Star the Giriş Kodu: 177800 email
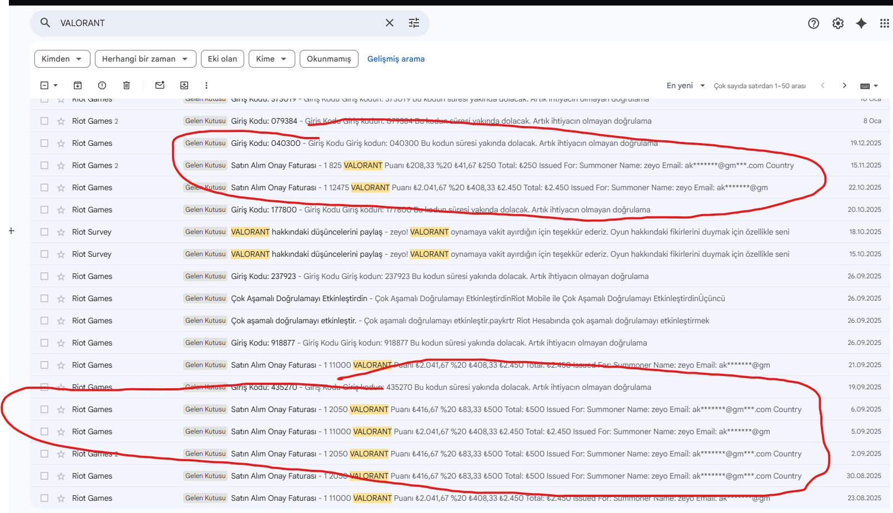893x513 pixels. click(61, 210)
